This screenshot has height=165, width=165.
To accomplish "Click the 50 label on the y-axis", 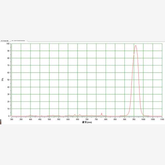I will [8, 80].
